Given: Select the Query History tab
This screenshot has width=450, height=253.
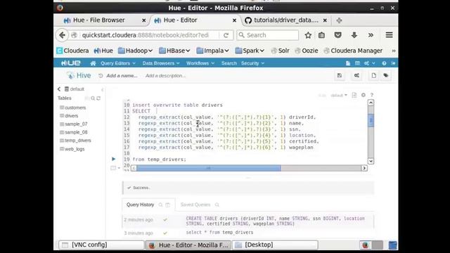Looking at the screenshot, I should 141,205.
